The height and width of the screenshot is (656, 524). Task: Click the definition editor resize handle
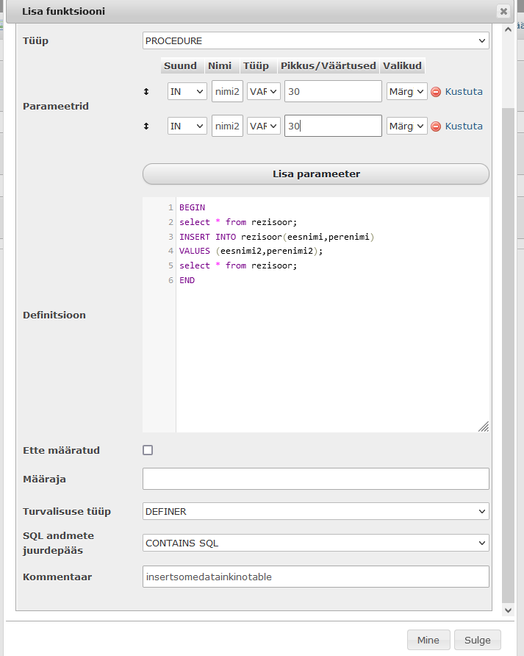pos(484,427)
